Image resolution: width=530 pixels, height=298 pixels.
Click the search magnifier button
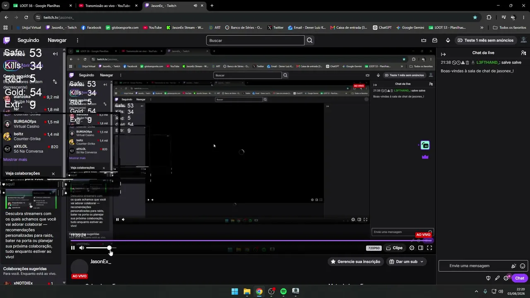coord(310,40)
